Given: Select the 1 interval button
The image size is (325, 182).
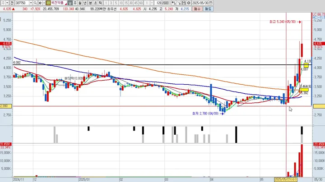Looking at the screenshot, I should [x=106, y=3].
